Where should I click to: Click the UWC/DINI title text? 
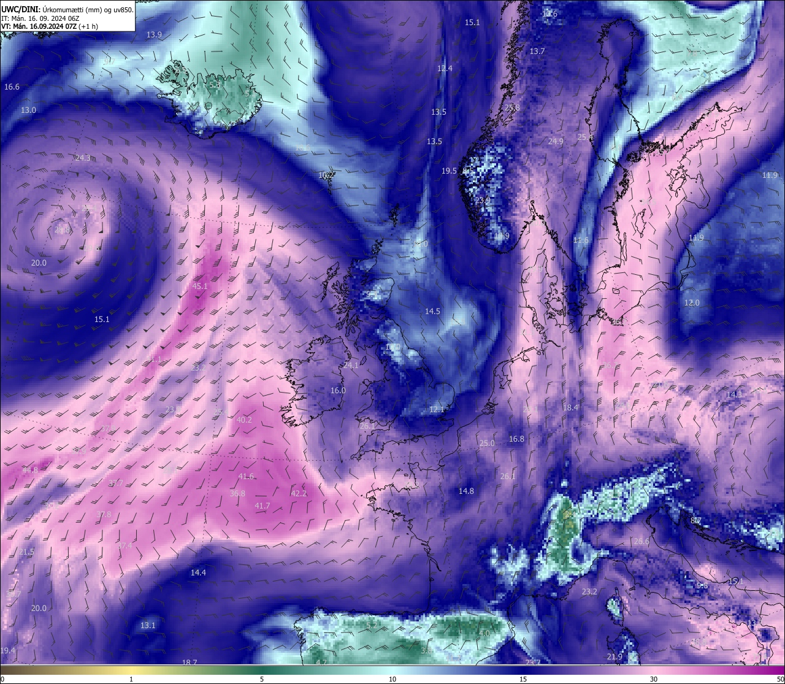pos(21,9)
